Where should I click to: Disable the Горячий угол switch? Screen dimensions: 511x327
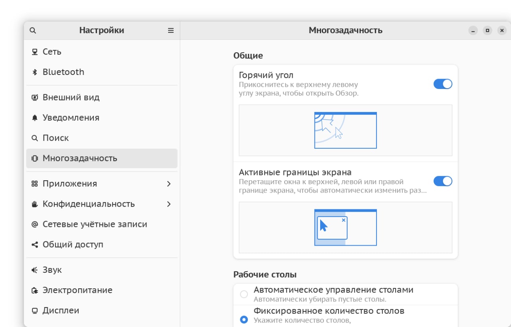pos(443,84)
